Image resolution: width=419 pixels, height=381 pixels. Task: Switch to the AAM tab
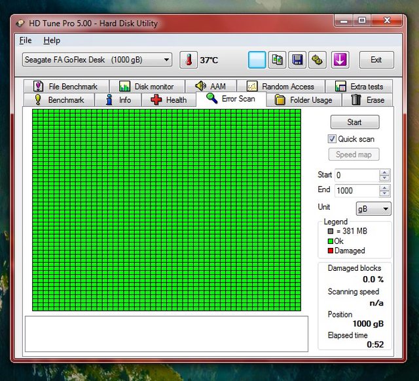coord(211,86)
